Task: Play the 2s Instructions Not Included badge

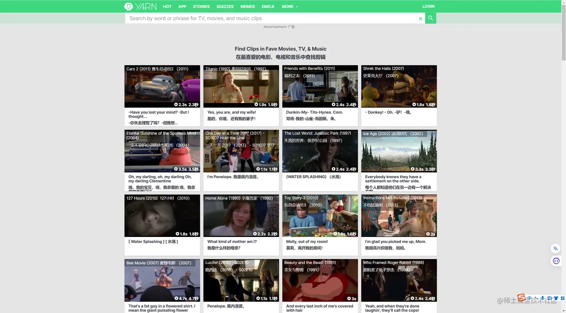Action: click(430, 234)
